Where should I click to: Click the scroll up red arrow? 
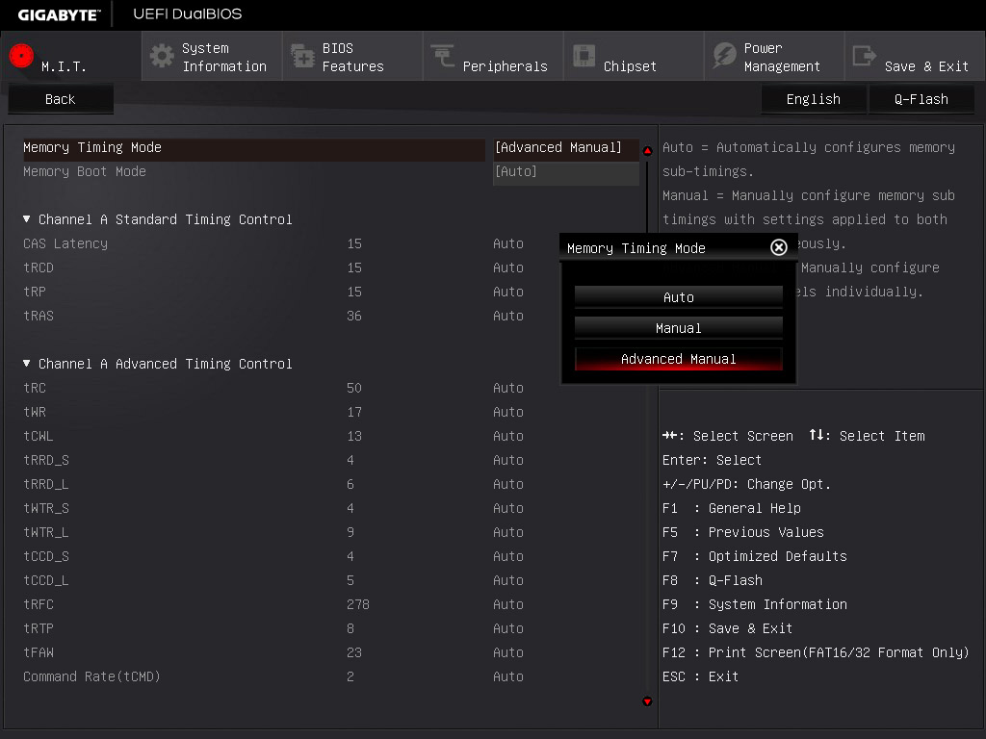coord(647,151)
